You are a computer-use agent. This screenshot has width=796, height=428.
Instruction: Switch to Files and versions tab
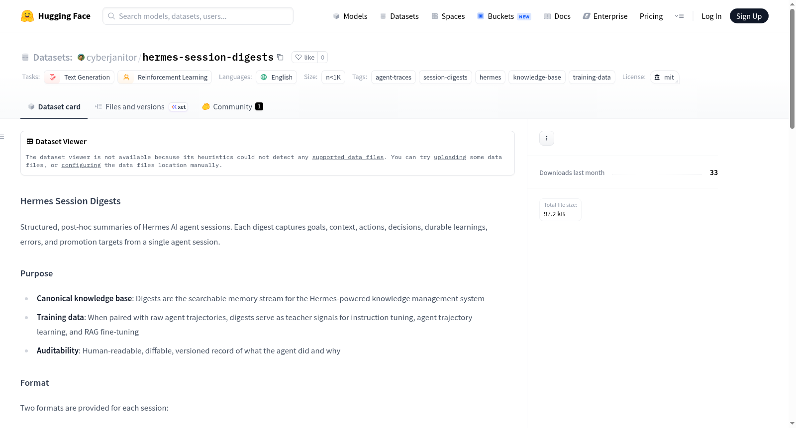[141, 106]
